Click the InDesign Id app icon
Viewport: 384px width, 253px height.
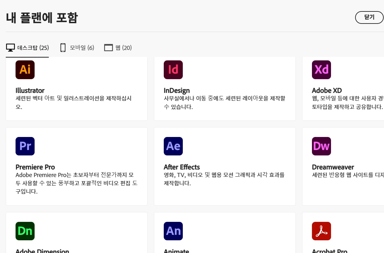[173, 70]
